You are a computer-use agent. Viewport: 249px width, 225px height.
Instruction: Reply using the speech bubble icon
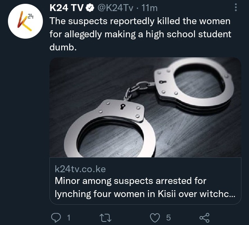[x=56, y=217]
